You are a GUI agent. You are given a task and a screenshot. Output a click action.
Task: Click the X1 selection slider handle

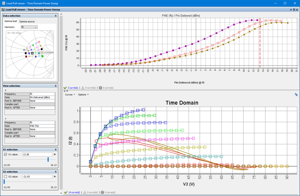[48, 159]
